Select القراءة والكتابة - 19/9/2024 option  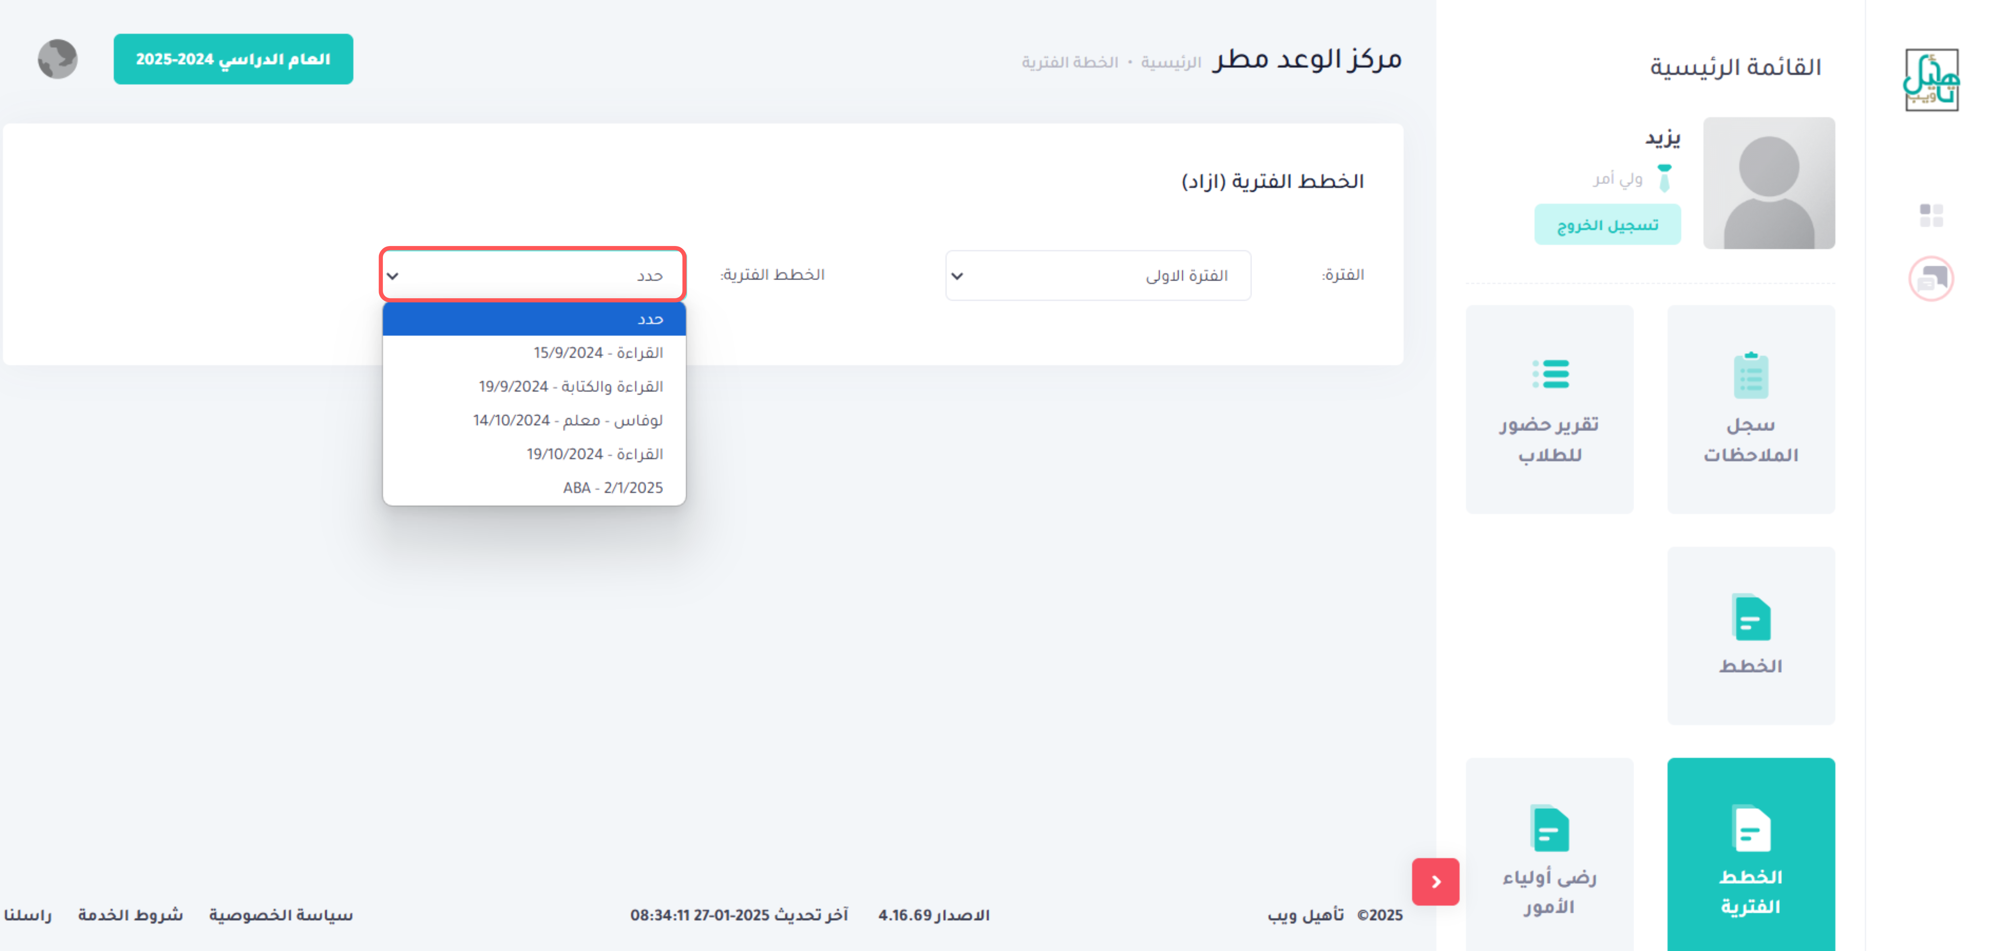534,386
